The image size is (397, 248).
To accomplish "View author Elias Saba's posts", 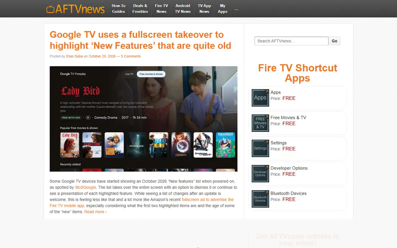I will (74, 56).
